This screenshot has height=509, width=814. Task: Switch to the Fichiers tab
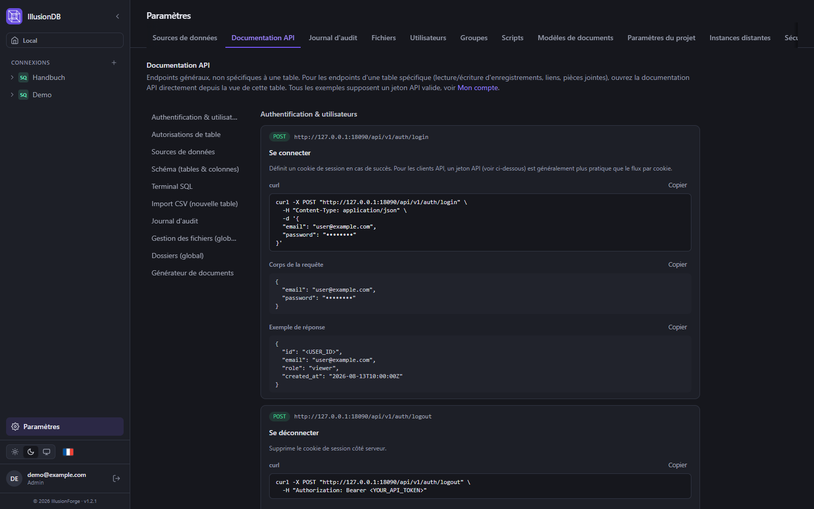pyautogui.click(x=384, y=38)
